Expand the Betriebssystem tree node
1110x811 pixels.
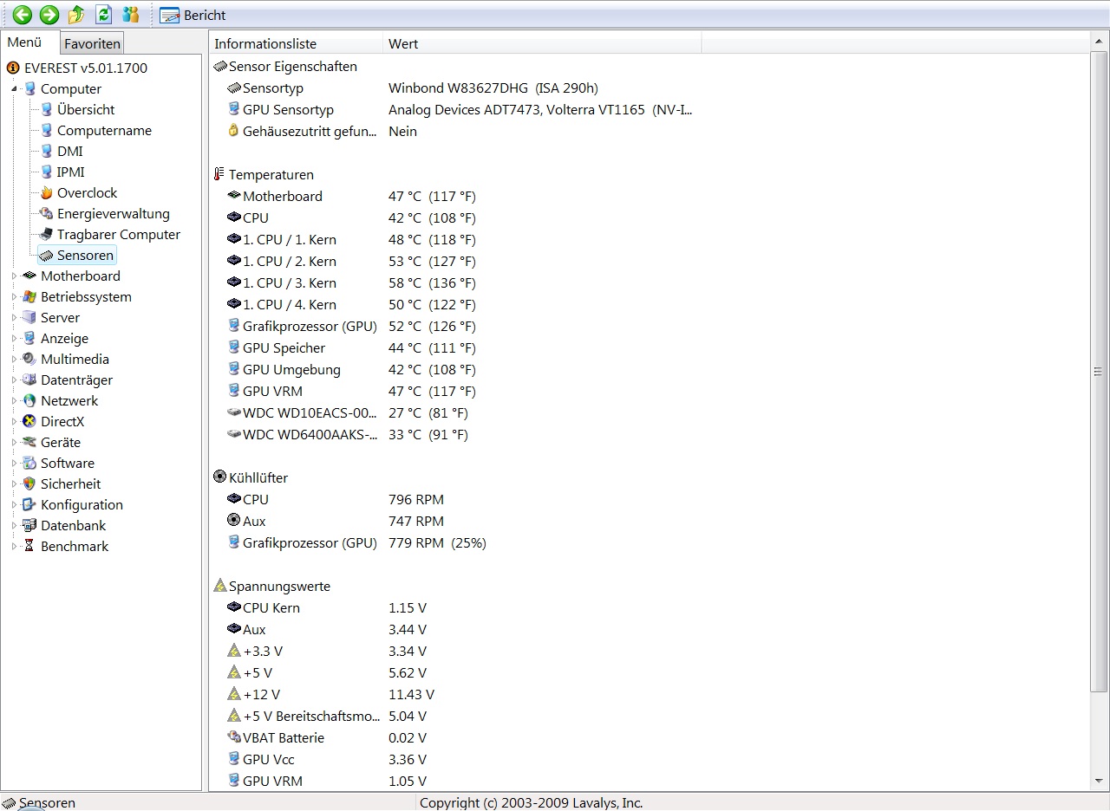[15, 297]
